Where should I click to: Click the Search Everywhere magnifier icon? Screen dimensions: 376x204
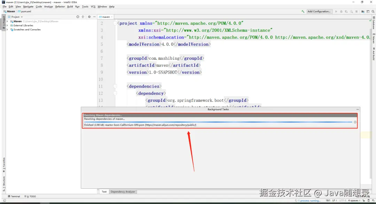pyautogui.click(x=373, y=11)
